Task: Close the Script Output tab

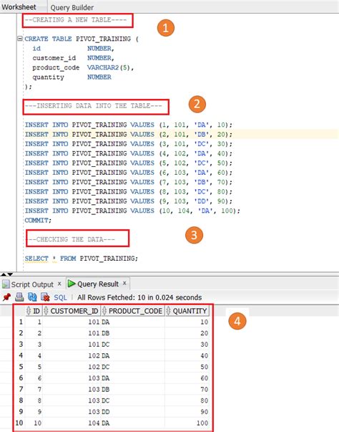Action: click(x=59, y=284)
